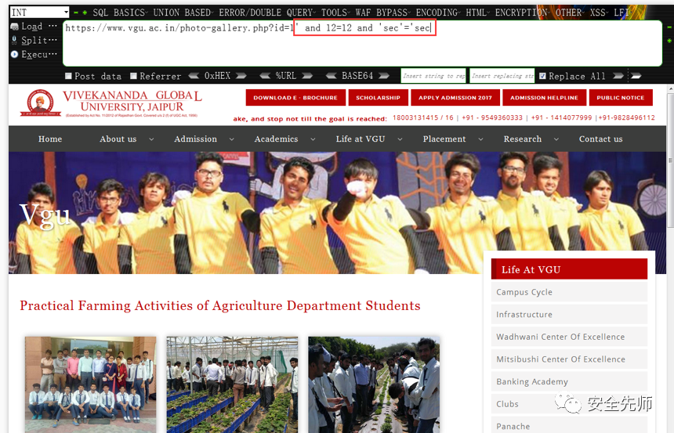Click the Load URL icon button
Image resolution: width=674 pixels, height=433 pixels.
pyautogui.click(x=14, y=27)
